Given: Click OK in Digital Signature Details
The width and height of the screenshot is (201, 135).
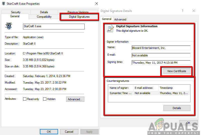Looking at the screenshot, I should click(188, 123).
